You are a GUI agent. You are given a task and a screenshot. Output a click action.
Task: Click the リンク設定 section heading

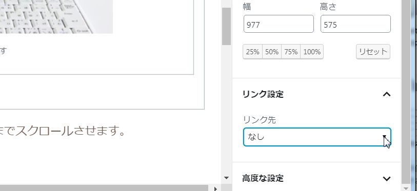point(263,94)
